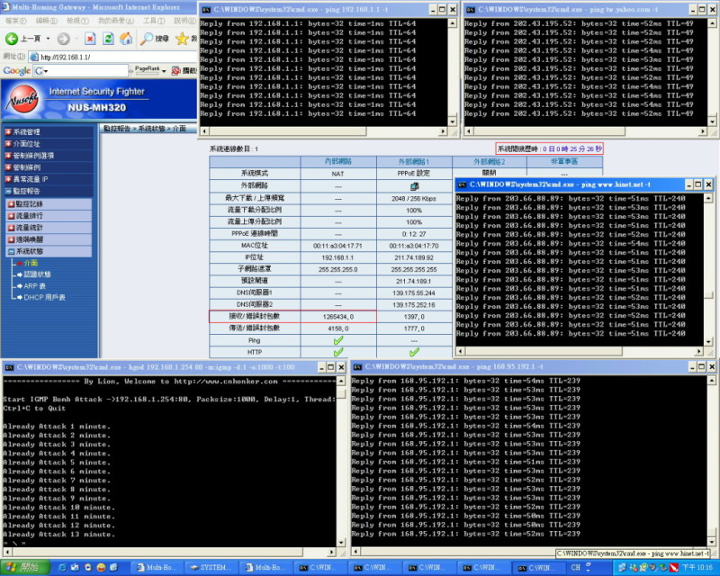
Task: Click the popup blocker icon on Google toolbar
Action: [175, 71]
